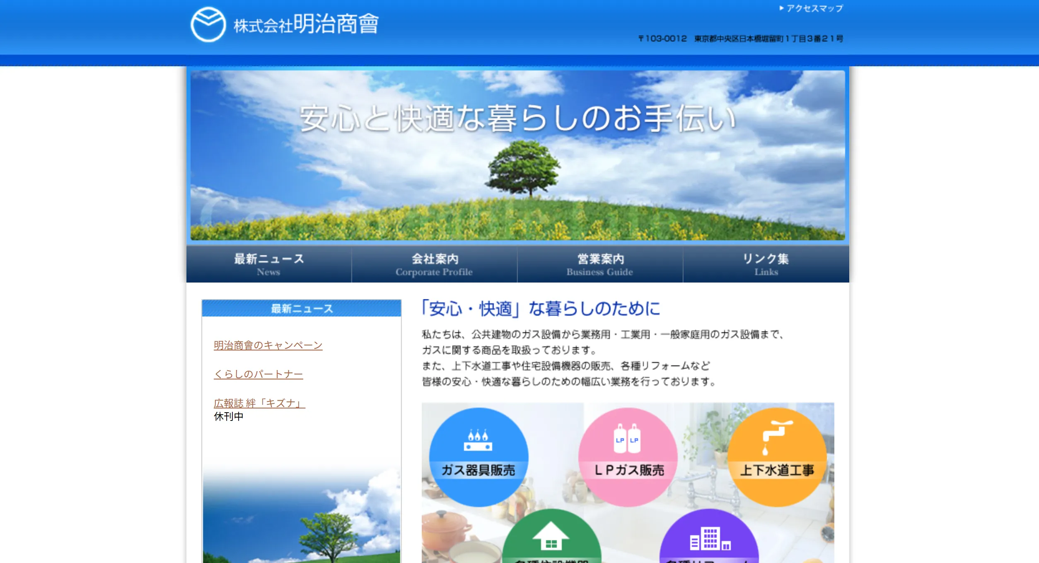
Task: Click the arrow before アクセスマップ
Action: pos(781,8)
